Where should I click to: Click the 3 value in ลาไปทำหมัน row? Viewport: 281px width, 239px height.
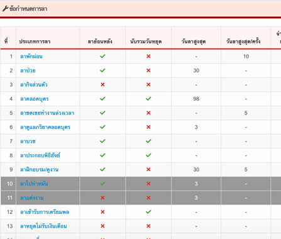pos(196,184)
